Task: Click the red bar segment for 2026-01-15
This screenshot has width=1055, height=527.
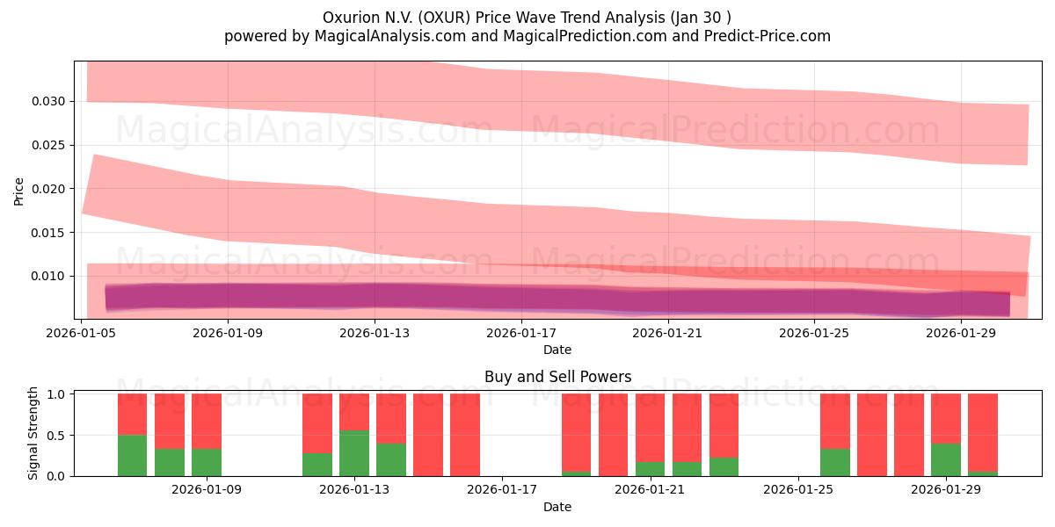Action: (428, 435)
